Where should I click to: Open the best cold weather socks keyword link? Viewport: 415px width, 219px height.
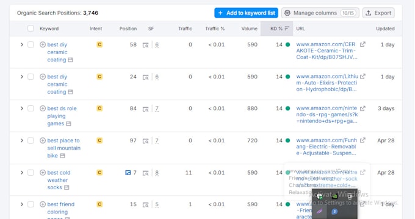pos(59,180)
